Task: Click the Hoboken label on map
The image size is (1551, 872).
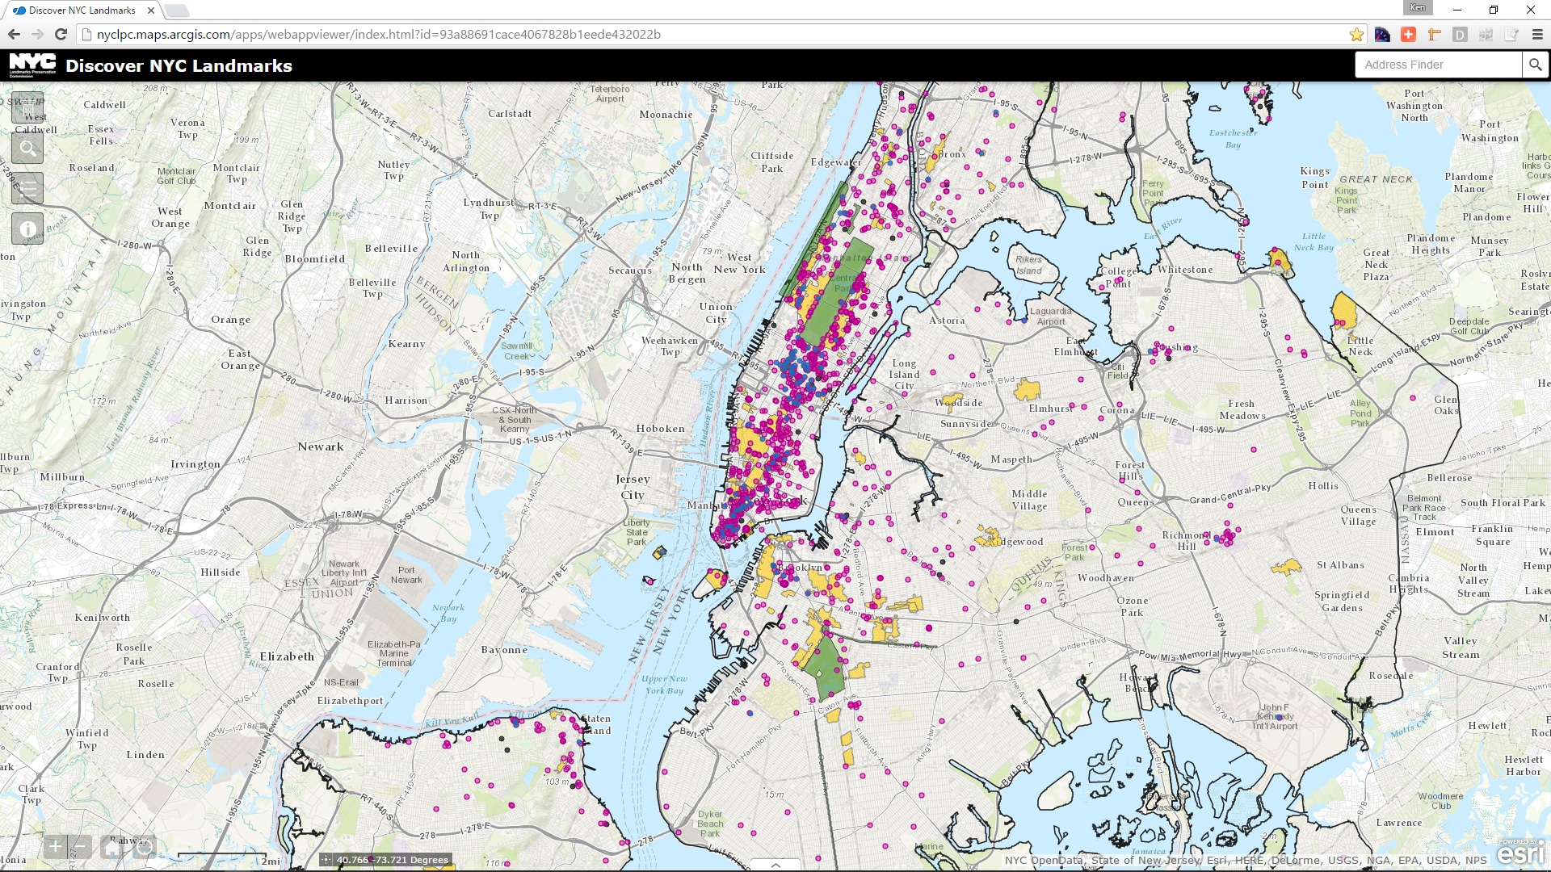Action: coord(661,429)
